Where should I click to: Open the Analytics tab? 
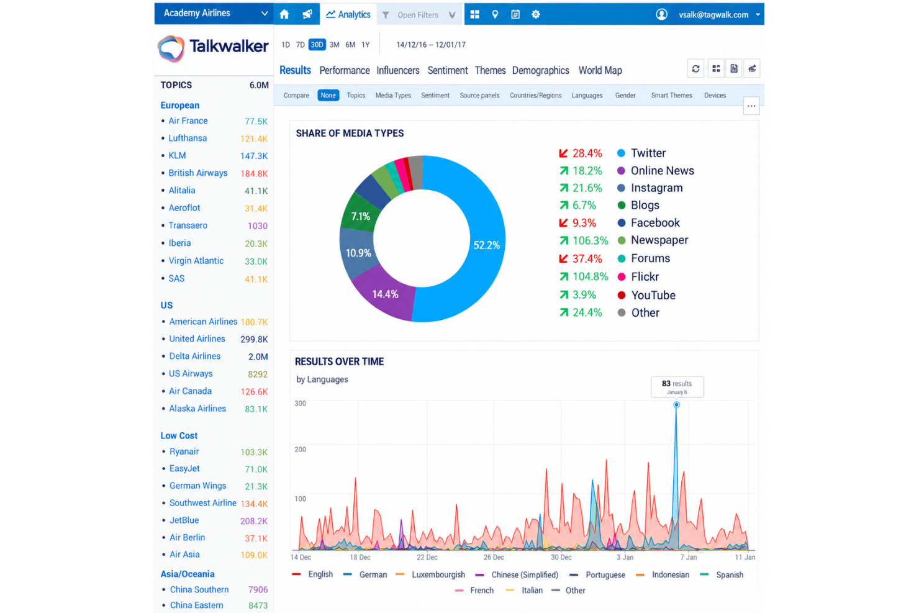[x=348, y=14]
